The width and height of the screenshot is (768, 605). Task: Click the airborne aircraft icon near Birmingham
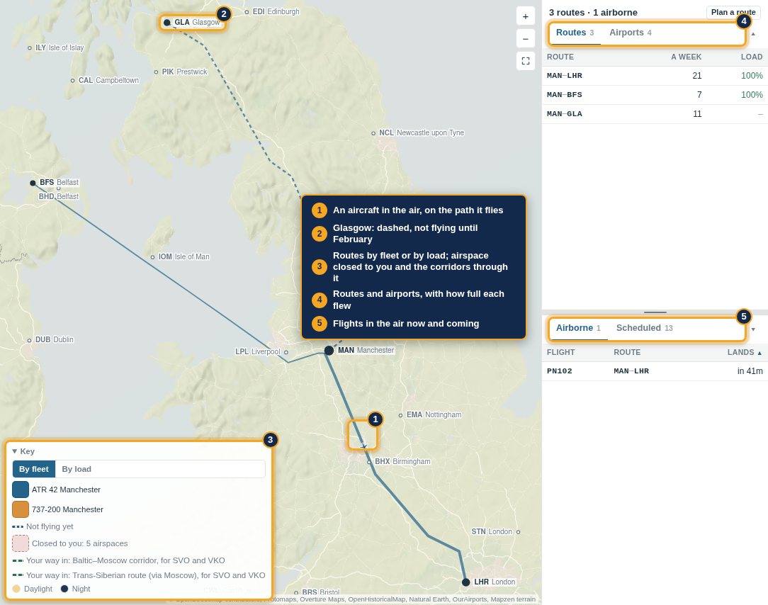point(363,446)
